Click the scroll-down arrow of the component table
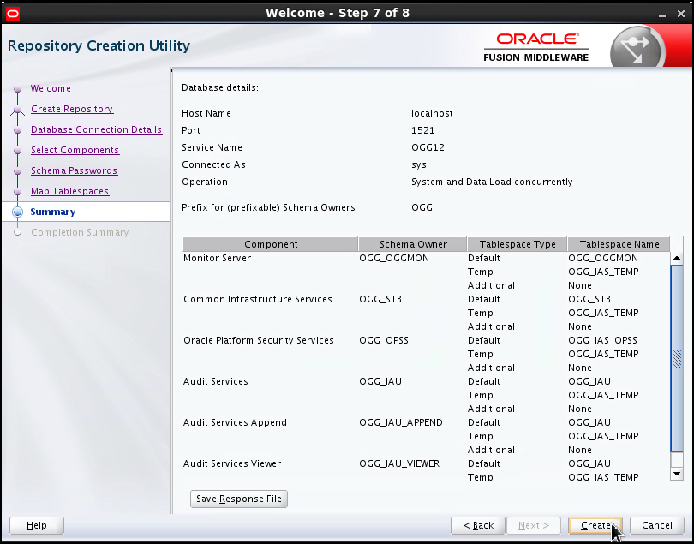This screenshot has width=694, height=544. click(676, 472)
